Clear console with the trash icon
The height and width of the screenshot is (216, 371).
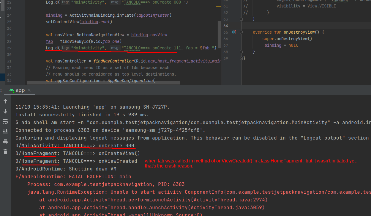point(5,152)
